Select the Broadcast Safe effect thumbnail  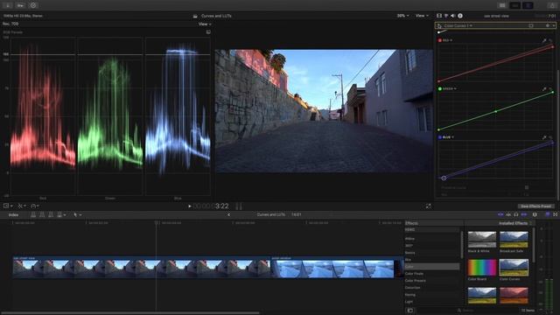[x=514, y=240]
